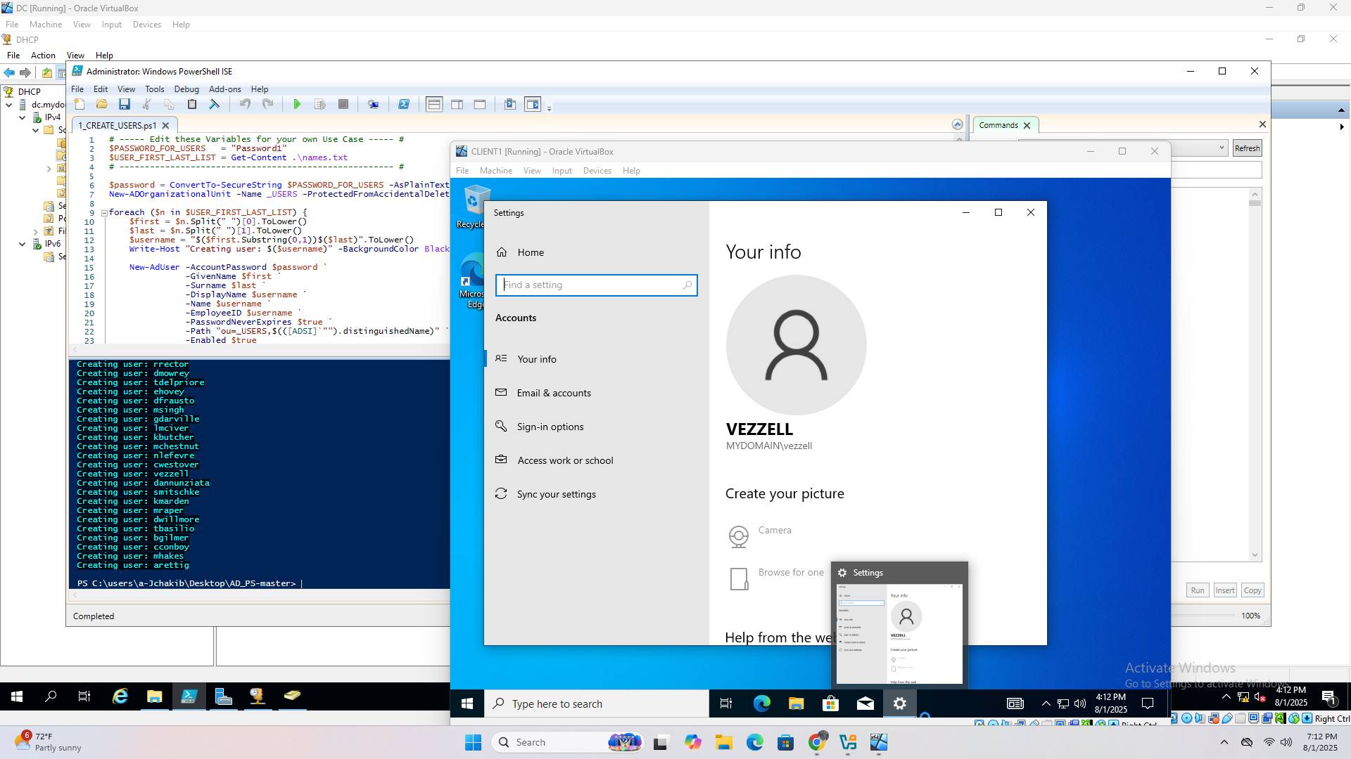Save the script with floppy disk icon

pos(125,105)
